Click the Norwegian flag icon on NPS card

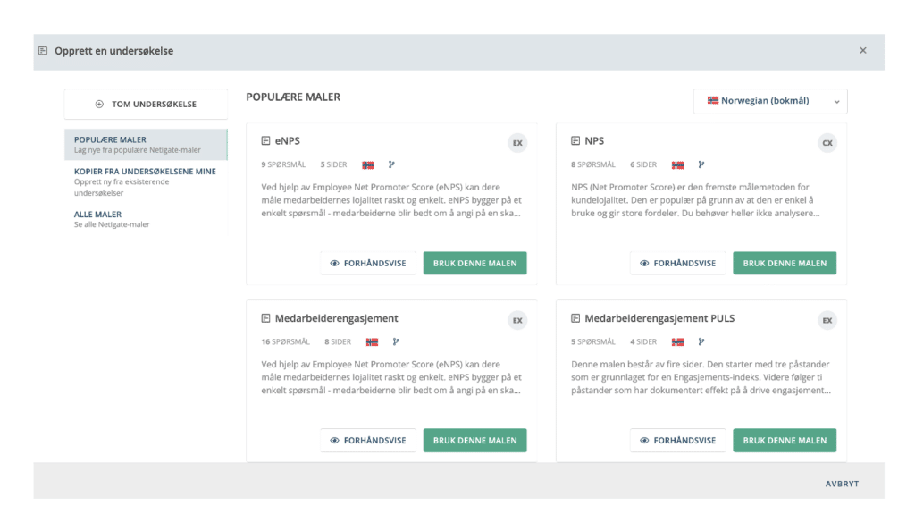pyautogui.click(x=678, y=164)
